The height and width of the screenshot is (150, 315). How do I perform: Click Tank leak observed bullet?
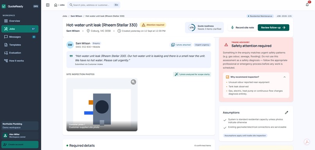[x=238, y=87]
